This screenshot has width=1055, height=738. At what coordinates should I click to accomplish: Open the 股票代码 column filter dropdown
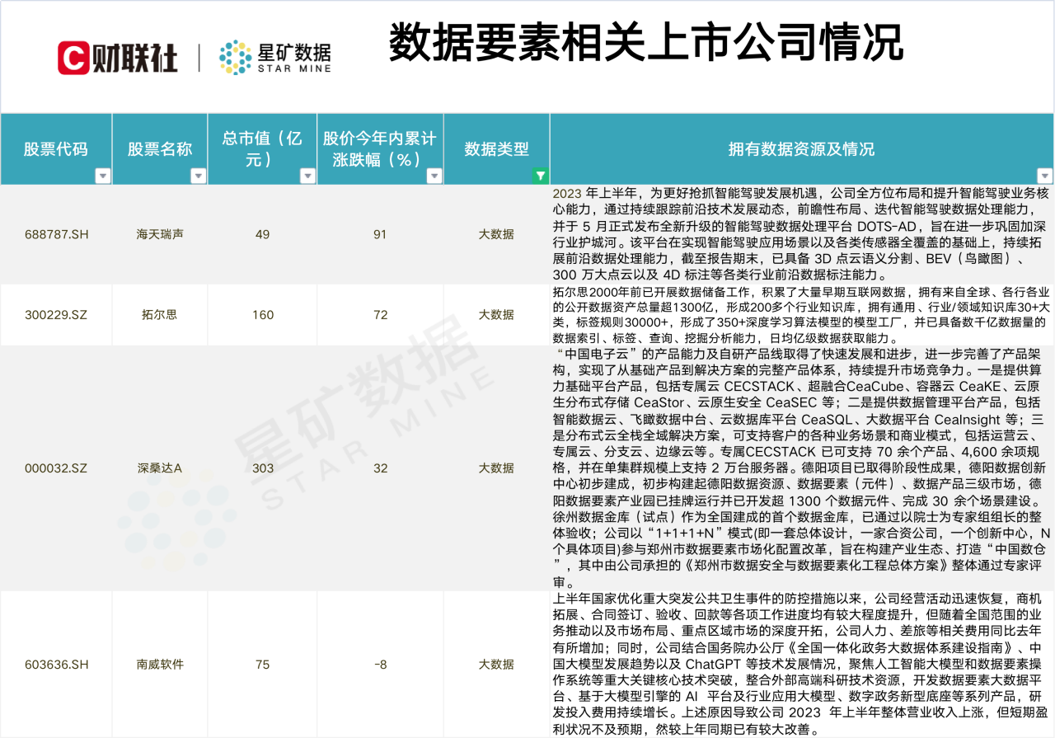coord(102,176)
